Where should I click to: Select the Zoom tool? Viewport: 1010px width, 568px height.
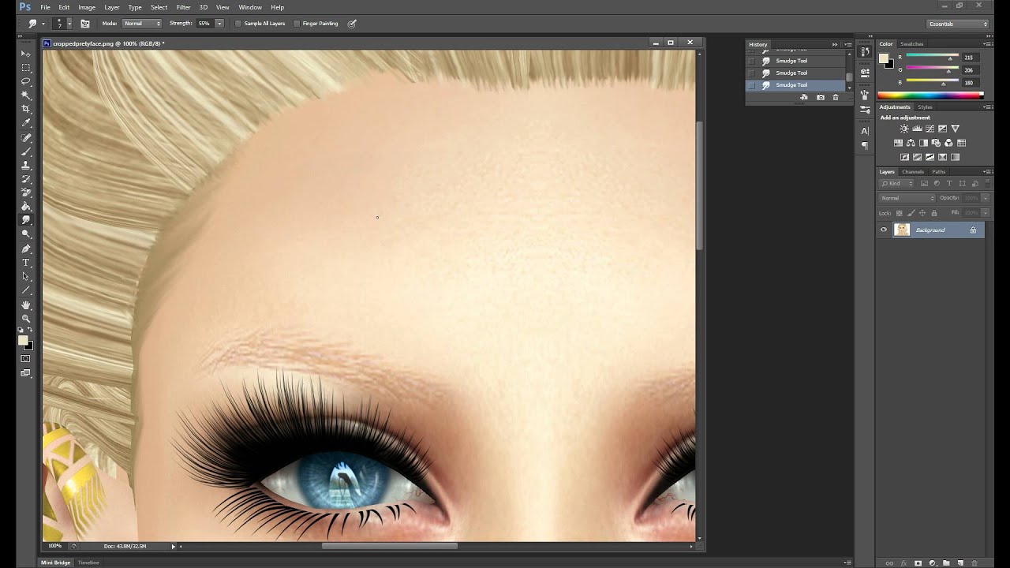[x=26, y=319]
